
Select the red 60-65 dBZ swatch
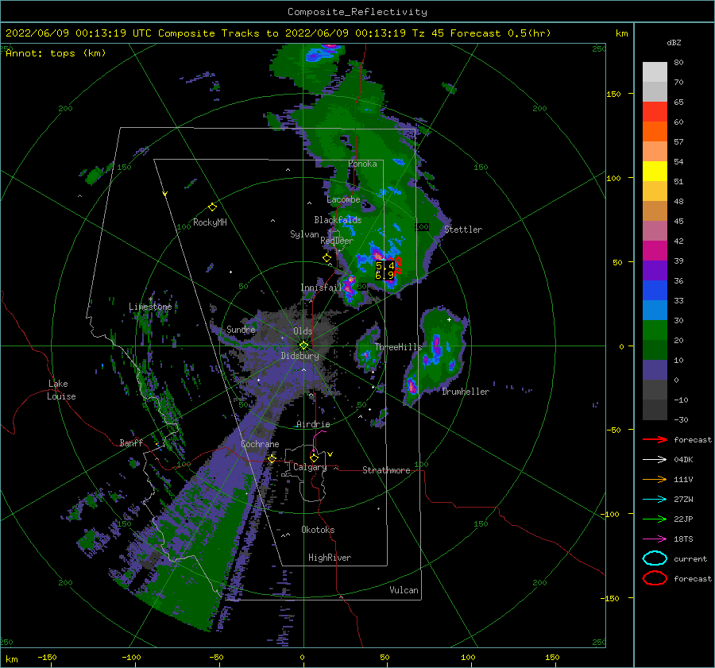[x=655, y=112]
